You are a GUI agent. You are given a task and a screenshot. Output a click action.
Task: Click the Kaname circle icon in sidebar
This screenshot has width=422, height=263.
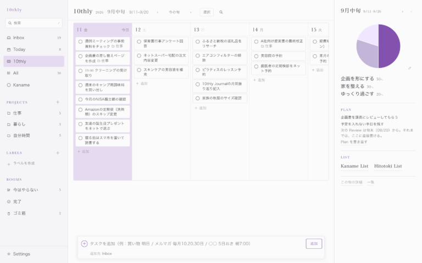9,85
